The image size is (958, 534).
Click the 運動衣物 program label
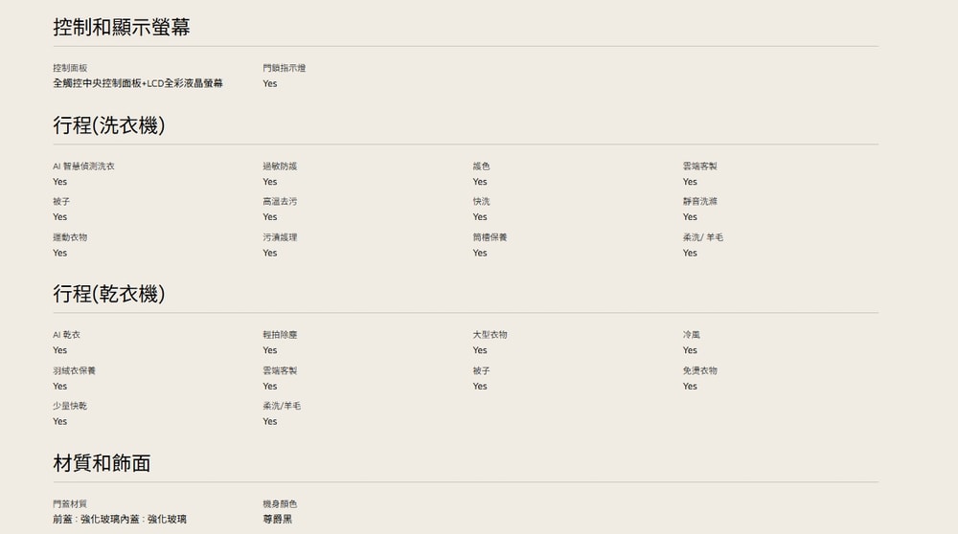coord(70,237)
